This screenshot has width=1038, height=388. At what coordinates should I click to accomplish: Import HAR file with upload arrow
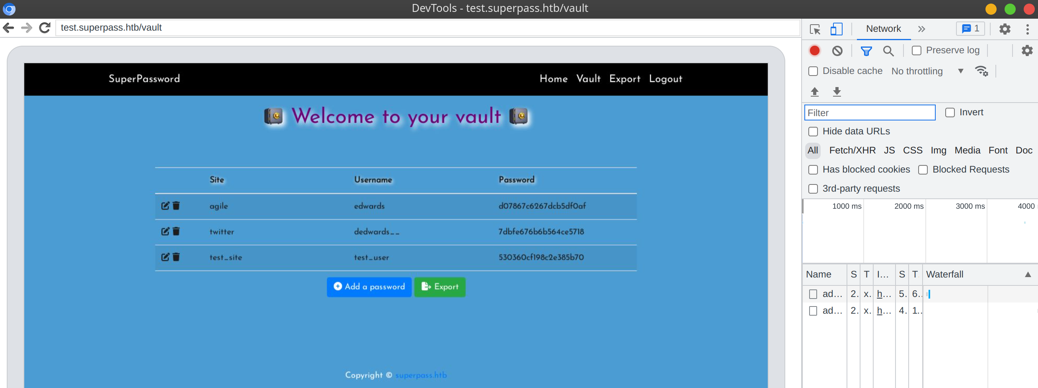pyautogui.click(x=814, y=92)
